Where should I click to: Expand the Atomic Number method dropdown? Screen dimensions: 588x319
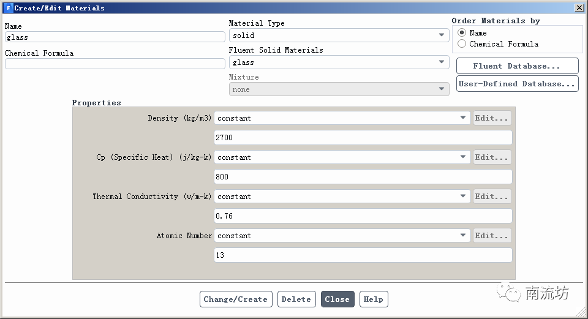[x=342, y=236]
